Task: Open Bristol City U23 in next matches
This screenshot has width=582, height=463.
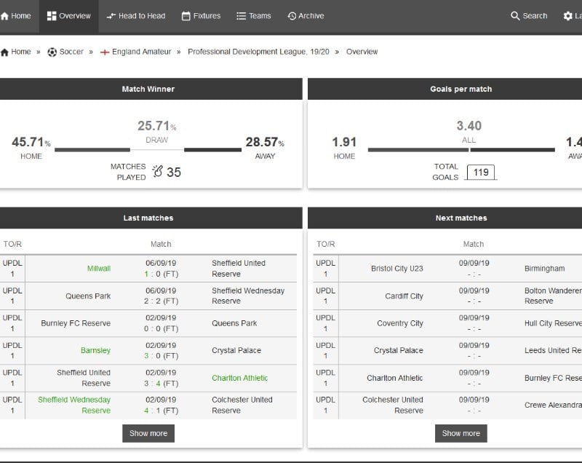Action: (x=396, y=269)
